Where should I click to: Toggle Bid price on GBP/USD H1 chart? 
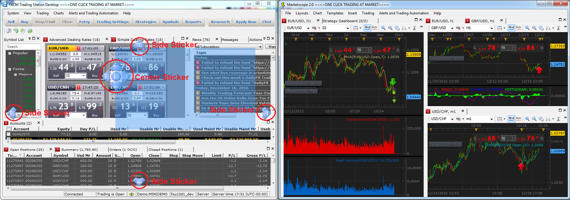coord(512,28)
